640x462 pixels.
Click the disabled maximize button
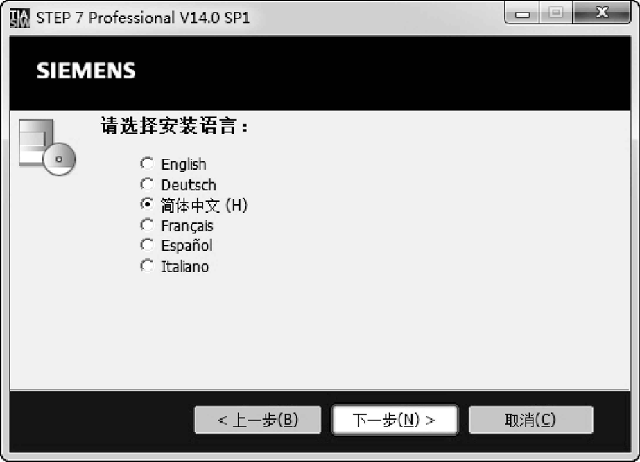556,13
